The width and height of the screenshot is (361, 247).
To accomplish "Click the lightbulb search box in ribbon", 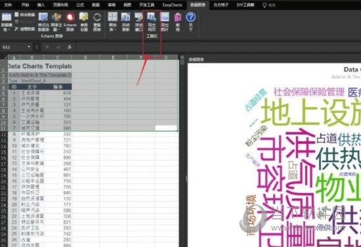I will point(270,5).
